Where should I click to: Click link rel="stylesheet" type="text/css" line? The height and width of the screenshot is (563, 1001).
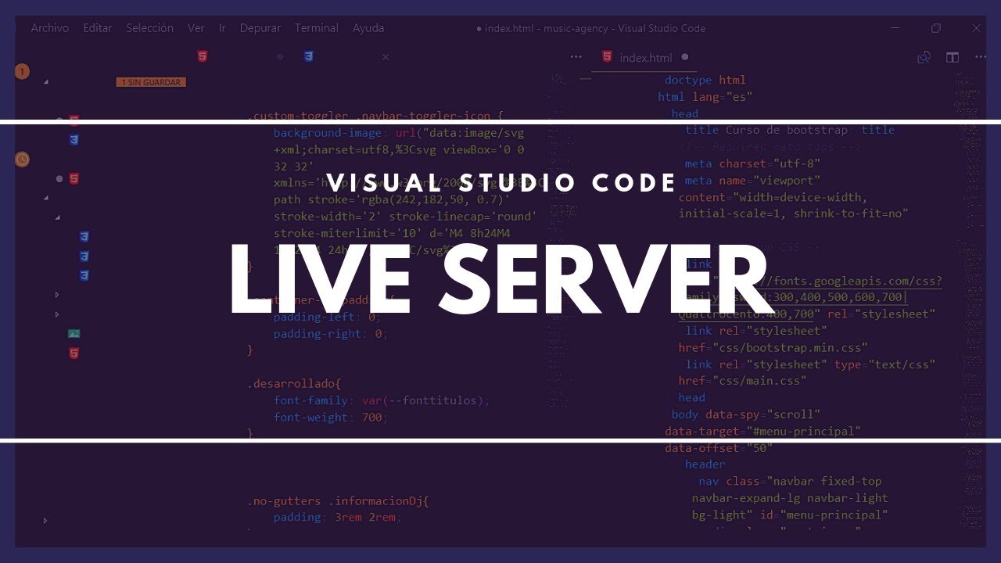tap(810, 364)
